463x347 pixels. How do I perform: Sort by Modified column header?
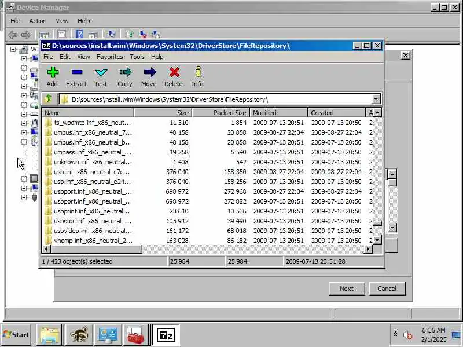(279, 113)
